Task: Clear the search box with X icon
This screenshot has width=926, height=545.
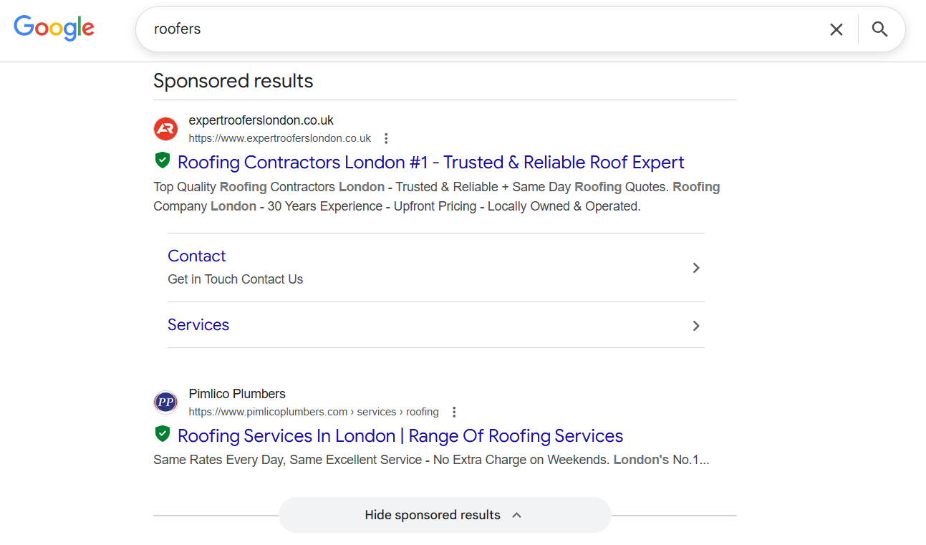Action: (x=836, y=29)
